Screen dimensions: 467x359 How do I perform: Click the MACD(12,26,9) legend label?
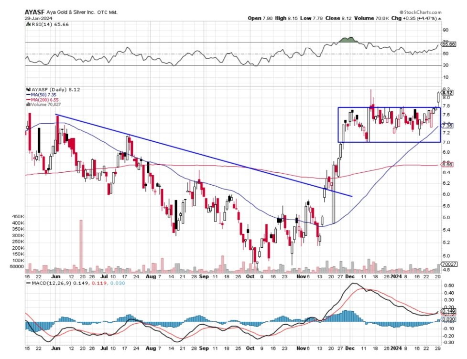[51, 283]
